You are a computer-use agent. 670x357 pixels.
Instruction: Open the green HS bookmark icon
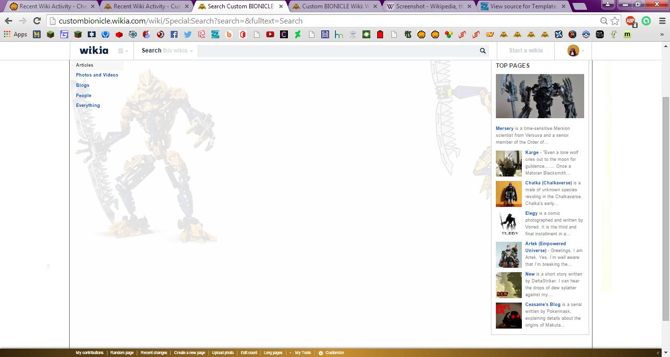coord(408,34)
